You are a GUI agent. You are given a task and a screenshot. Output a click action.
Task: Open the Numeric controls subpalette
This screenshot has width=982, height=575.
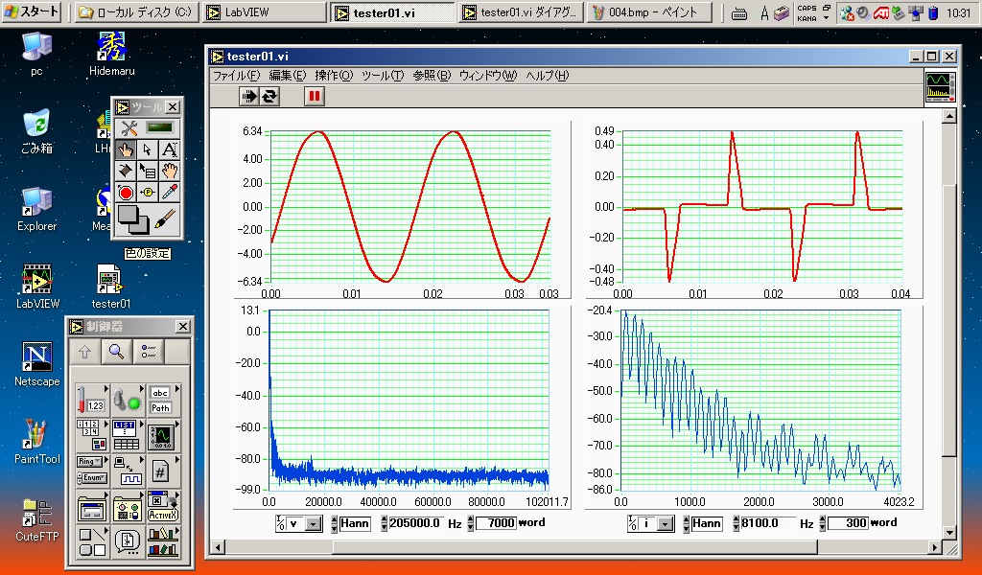click(x=91, y=399)
